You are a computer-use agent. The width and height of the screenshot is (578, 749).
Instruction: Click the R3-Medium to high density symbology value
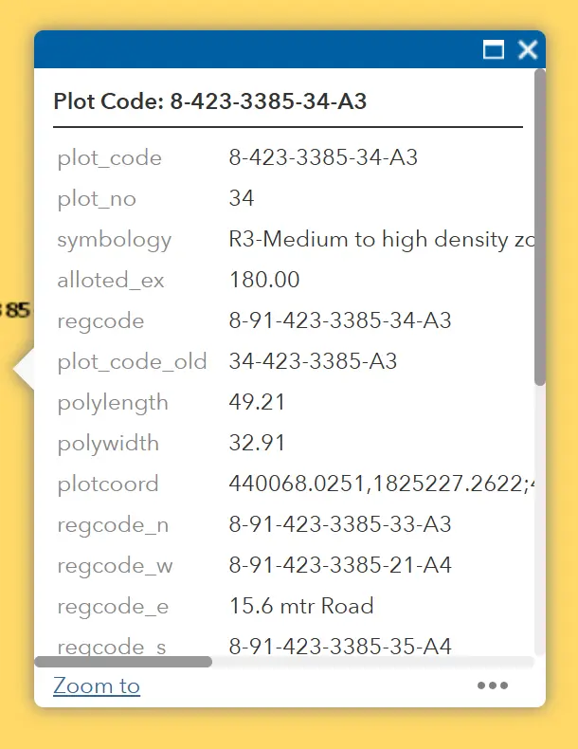pyautogui.click(x=379, y=239)
